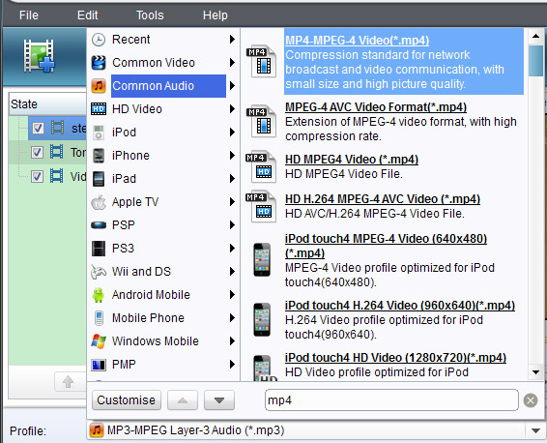This screenshot has height=443, width=547.
Task: Toggle the checkbox beside the Vid file
Action: point(38,176)
